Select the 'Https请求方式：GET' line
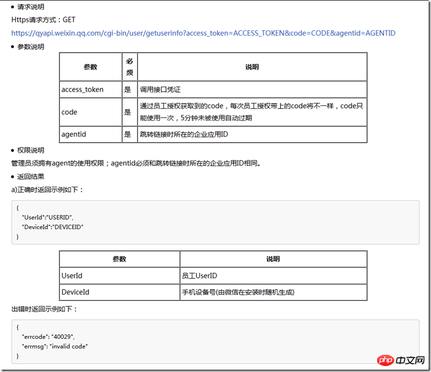The image size is (431, 372). tap(43, 20)
